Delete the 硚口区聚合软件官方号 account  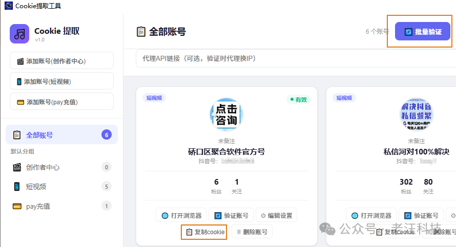[x=252, y=232]
